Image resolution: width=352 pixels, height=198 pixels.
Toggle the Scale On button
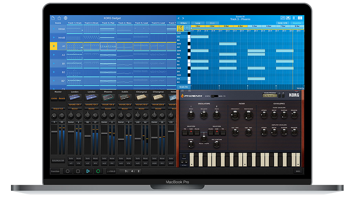[184, 87]
